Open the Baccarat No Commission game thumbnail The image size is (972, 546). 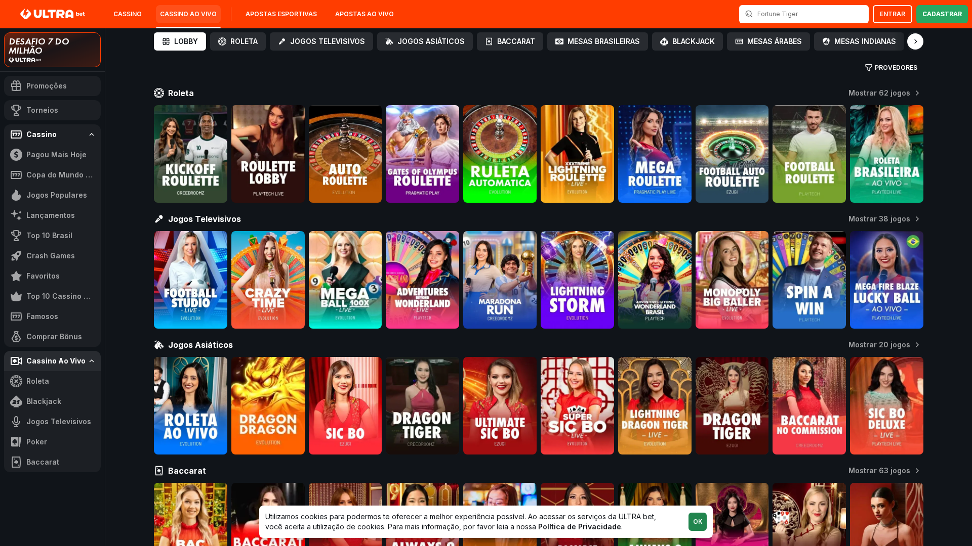809,405
